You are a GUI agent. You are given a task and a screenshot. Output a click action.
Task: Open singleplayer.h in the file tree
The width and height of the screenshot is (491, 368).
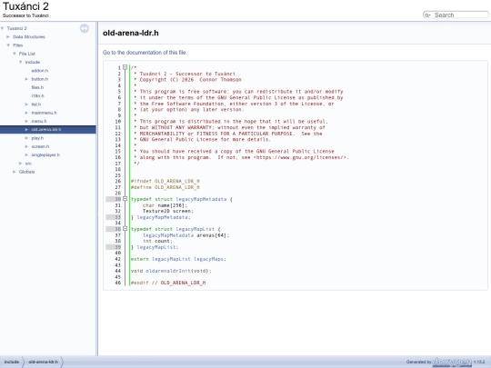click(45, 154)
